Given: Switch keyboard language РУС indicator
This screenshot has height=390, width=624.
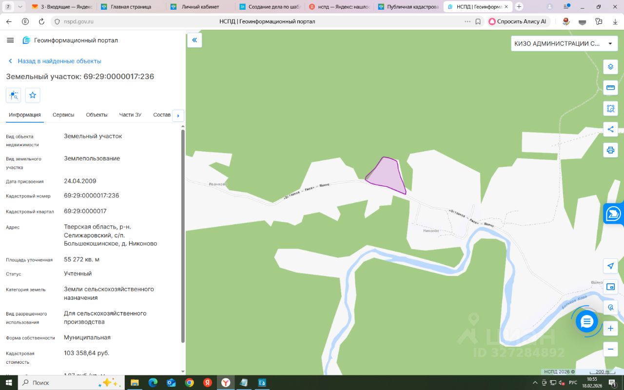Looking at the screenshot, I should [x=573, y=383].
